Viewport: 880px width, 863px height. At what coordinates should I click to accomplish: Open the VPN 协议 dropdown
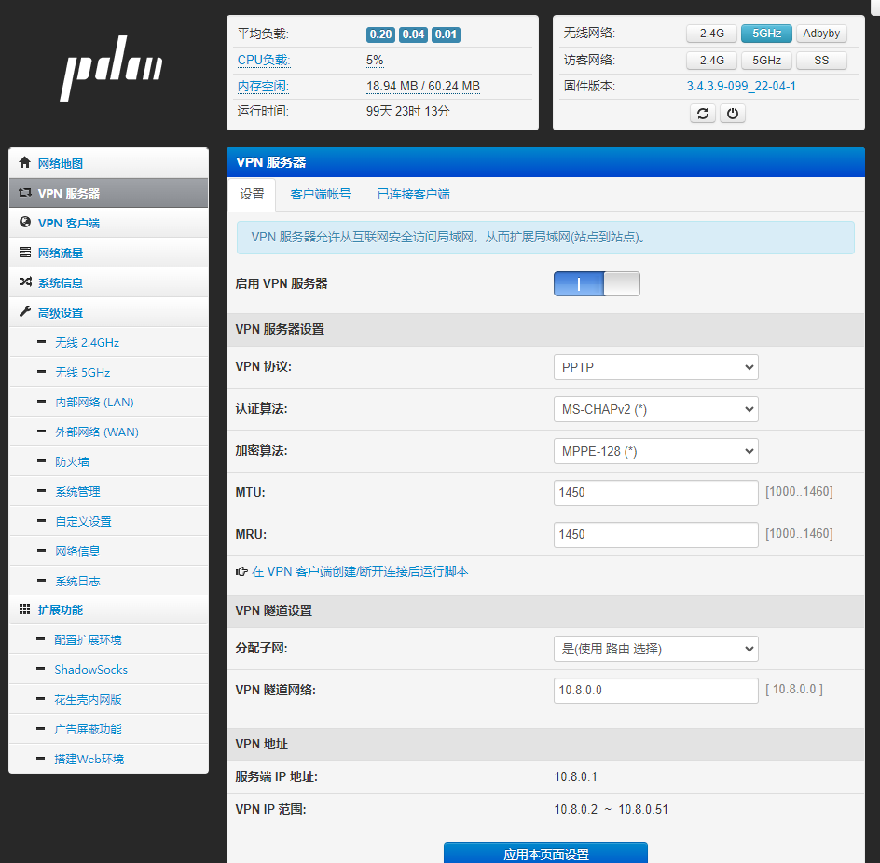(x=655, y=366)
